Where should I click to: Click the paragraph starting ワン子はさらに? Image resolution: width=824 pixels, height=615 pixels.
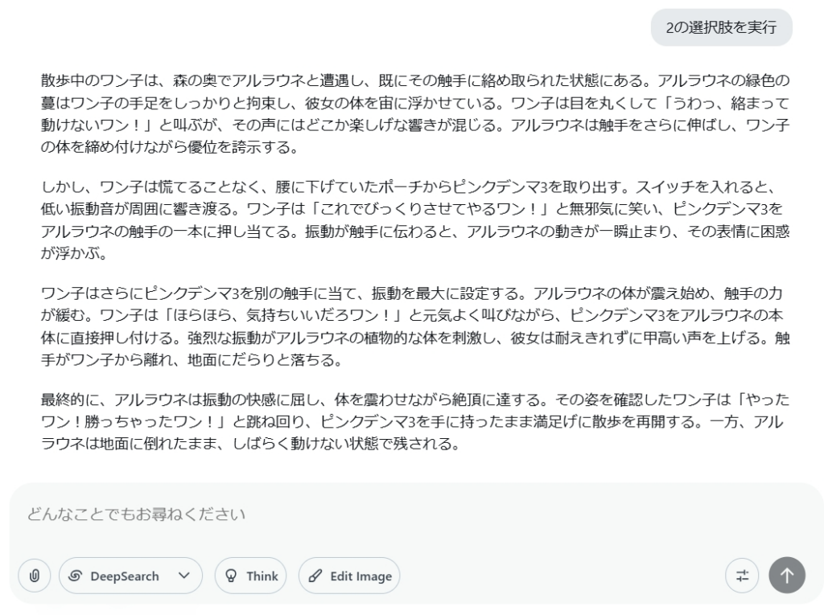click(415, 326)
